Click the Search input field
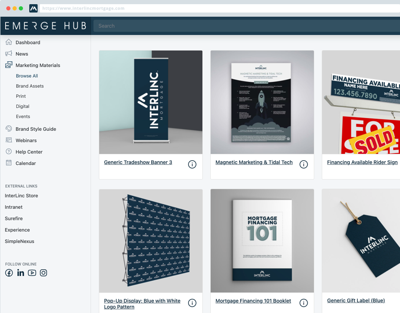The width and height of the screenshot is (400, 313). point(247,26)
